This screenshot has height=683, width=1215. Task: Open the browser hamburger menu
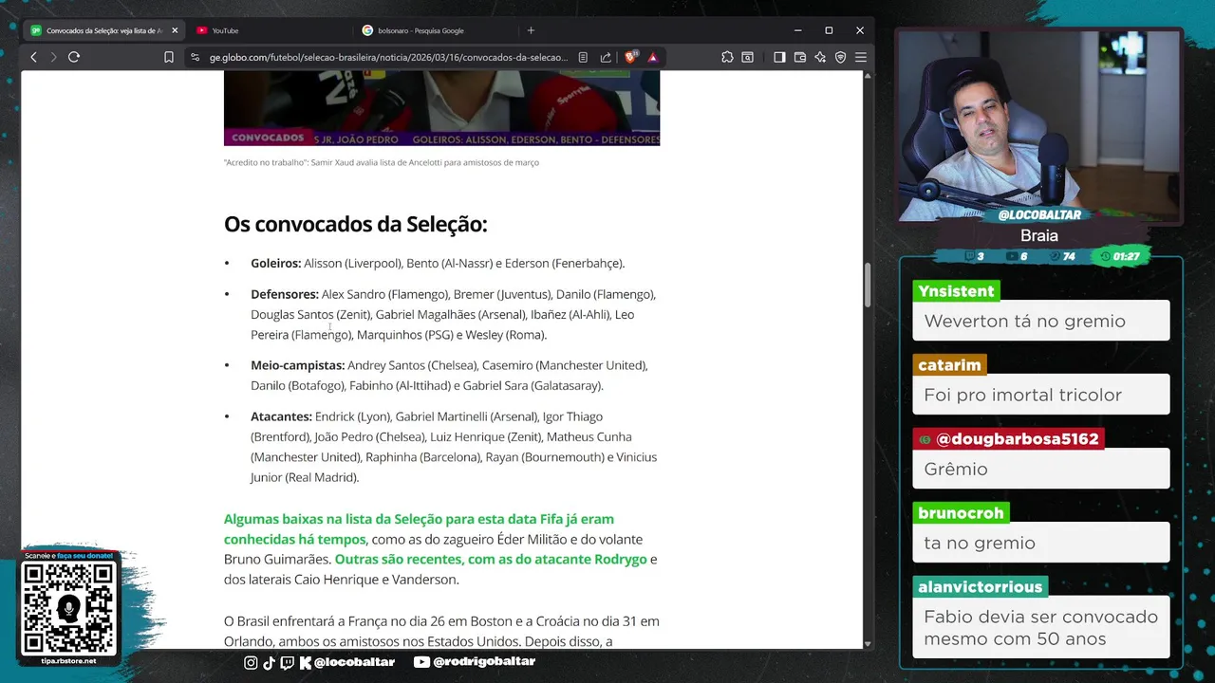[861, 57]
